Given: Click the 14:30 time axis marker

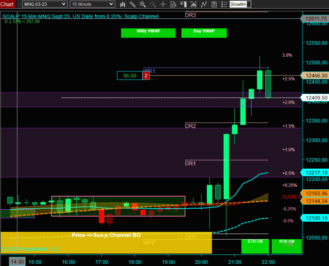Looking at the screenshot, I should tap(17, 262).
